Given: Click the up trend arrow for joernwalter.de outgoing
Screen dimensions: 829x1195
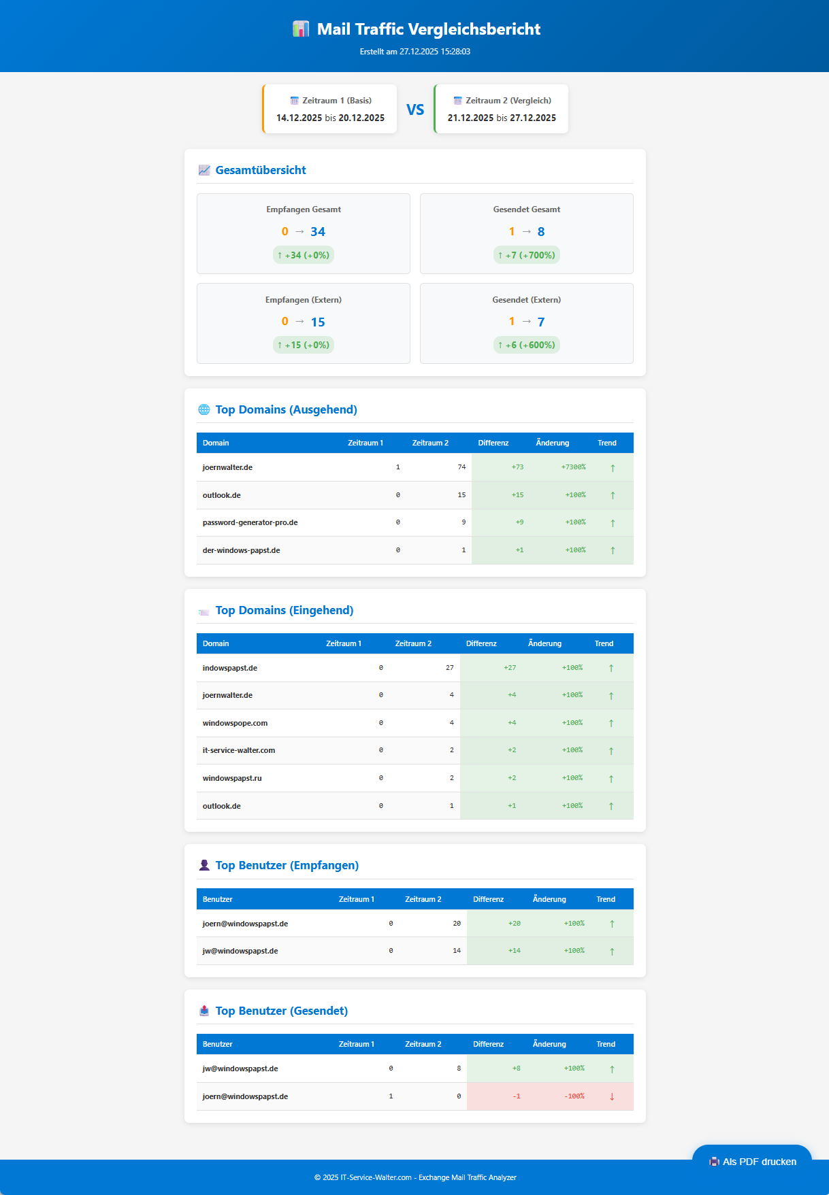Looking at the screenshot, I should (613, 468).
